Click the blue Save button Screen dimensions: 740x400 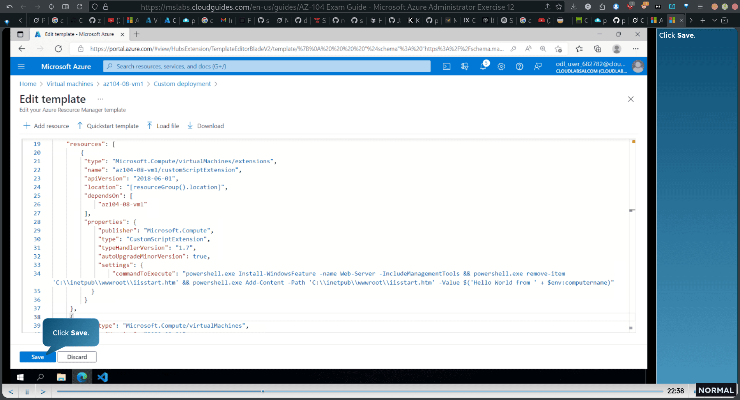[x=37, y=357]
